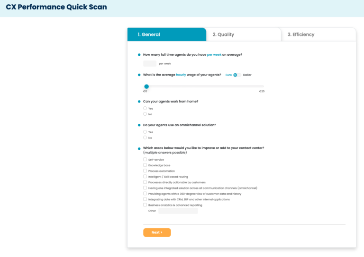Click the agents per week input field
The width and height of the screenshot is (364, 257).
coord(150,63)
